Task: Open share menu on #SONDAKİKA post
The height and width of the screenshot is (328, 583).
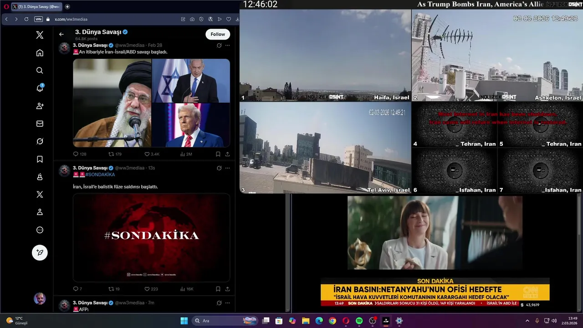Action: [x=227, y=289]
